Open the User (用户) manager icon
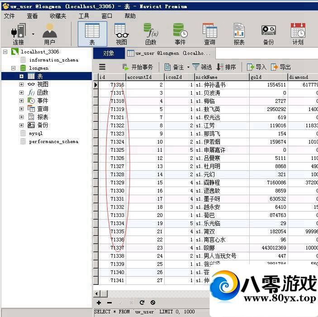This screenshot has width=318, height=317. 49,34
